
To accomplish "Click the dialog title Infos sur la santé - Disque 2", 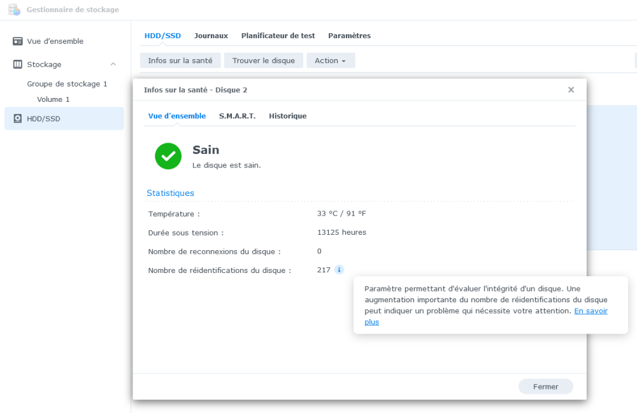I will click(196, 90).
